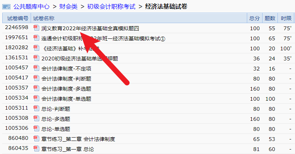Select exam number 1005306
295x154 pixels.
16,128
